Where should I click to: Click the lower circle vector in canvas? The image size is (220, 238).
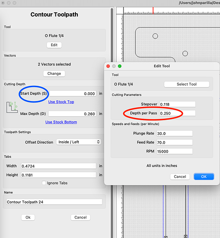[x=185, y=53]
